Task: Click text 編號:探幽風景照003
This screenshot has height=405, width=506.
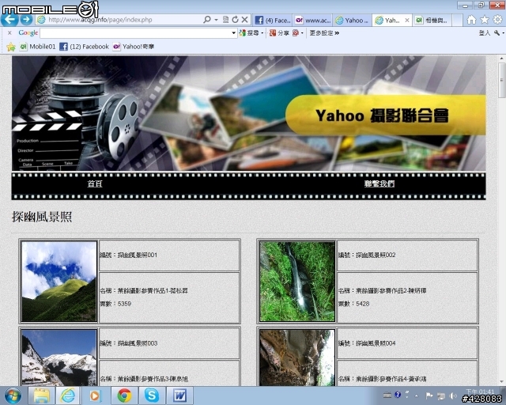Action: coord(128,343)
